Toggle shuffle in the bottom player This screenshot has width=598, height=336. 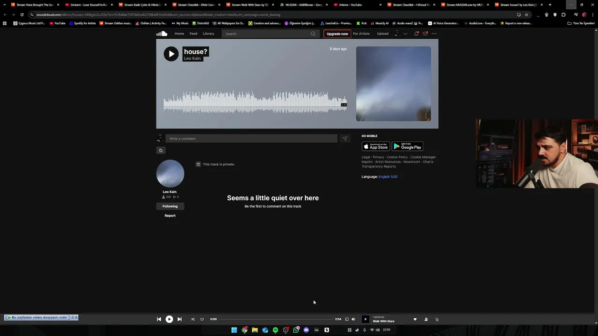[192, 319]
